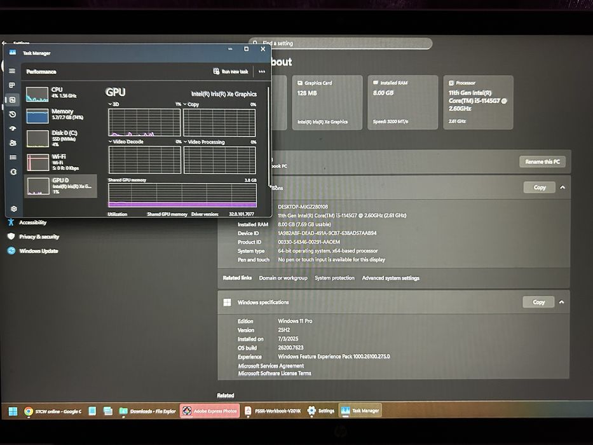Viewport: 593px width, 445px height.
Task: Open Microsoft Software License Terms link
Action: point(275,373)
